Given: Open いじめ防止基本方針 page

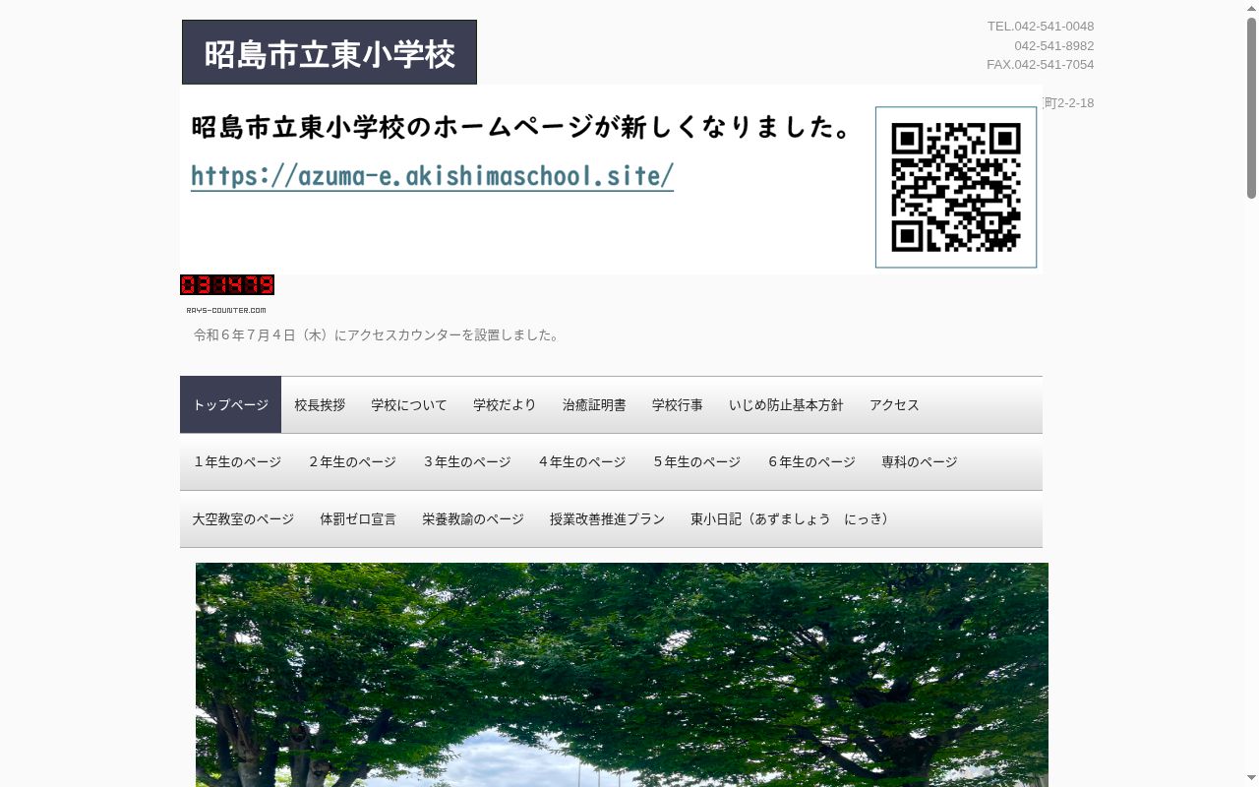Looking at the screenshot, I should click(x=786, y=404).
